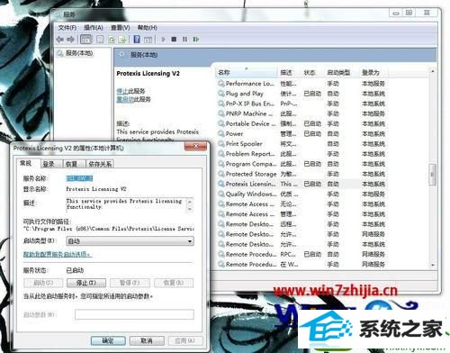Click the Forward arrow toolbar icon
The width and height of the screenshot is (450, 353).
pos(71,40)
